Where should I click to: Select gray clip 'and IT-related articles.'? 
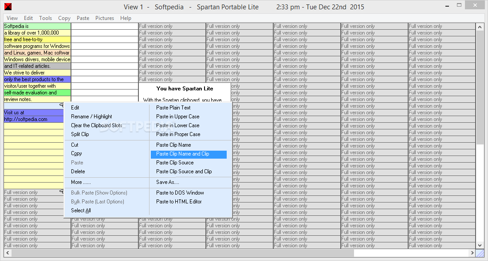[x=37, y=66]
